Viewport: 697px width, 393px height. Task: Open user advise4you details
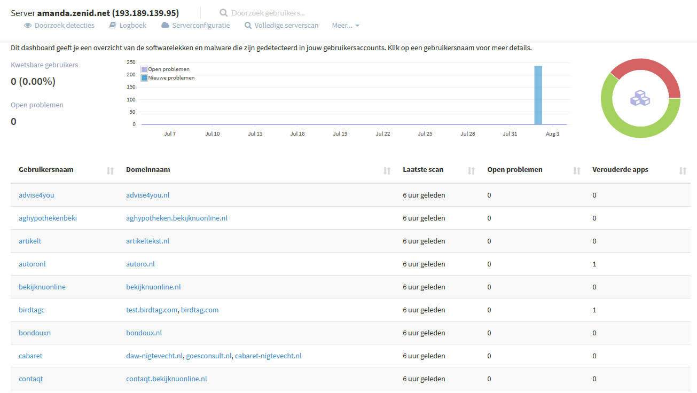pos(36,195)
